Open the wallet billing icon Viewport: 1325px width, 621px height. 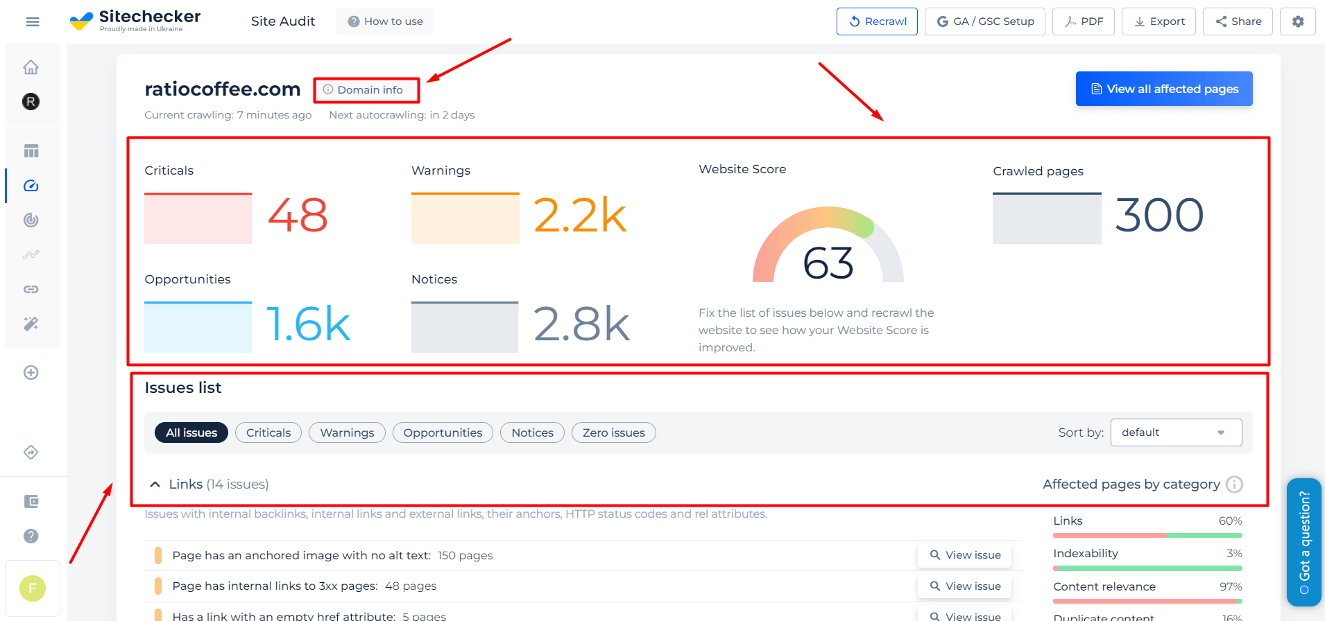[x=31, y=501]
